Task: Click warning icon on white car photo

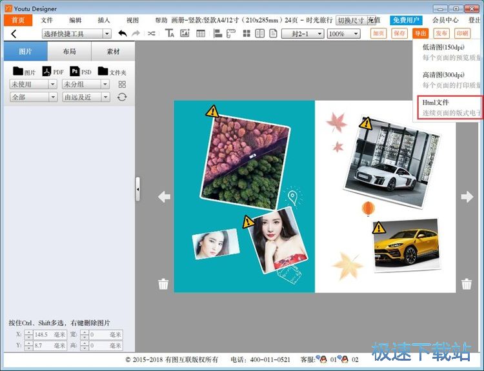Action: pyautogui.click(x=366, y=123)
